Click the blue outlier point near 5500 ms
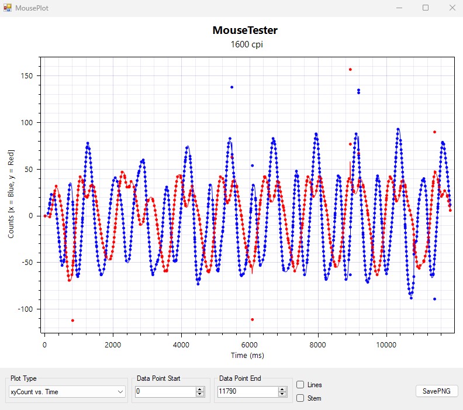 point(231,87)
